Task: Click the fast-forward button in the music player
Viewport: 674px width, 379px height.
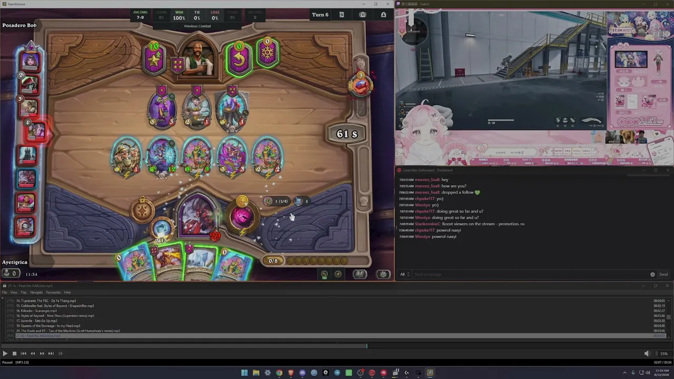Action: click(42, 354)
